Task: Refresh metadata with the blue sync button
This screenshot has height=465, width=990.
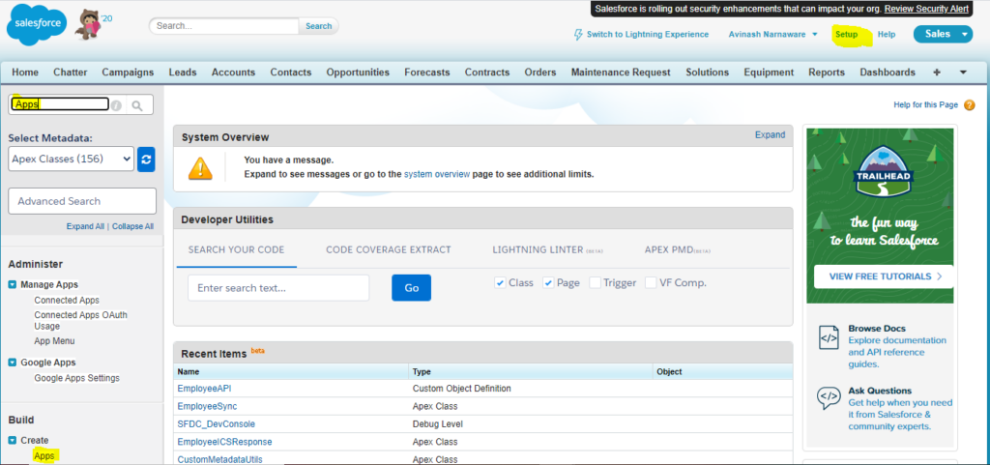Action: point(147,159)
